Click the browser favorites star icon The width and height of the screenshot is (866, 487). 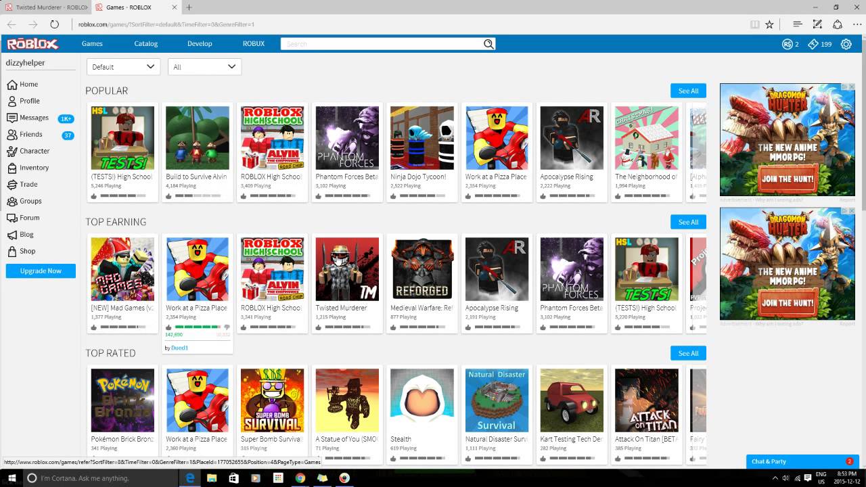(769, 24)
